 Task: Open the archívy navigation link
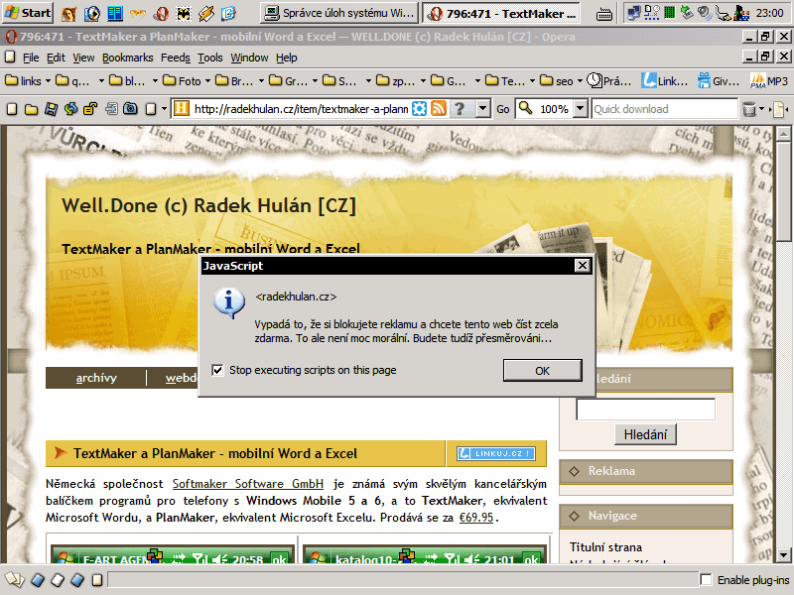(96, 378)
